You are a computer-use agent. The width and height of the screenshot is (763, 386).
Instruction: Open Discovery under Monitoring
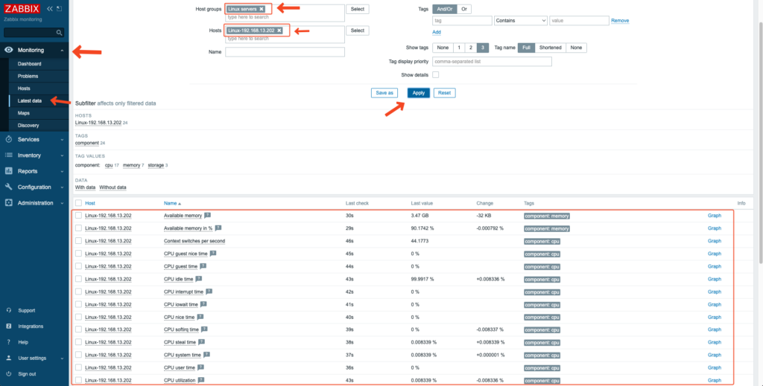[x=28, y=125]
